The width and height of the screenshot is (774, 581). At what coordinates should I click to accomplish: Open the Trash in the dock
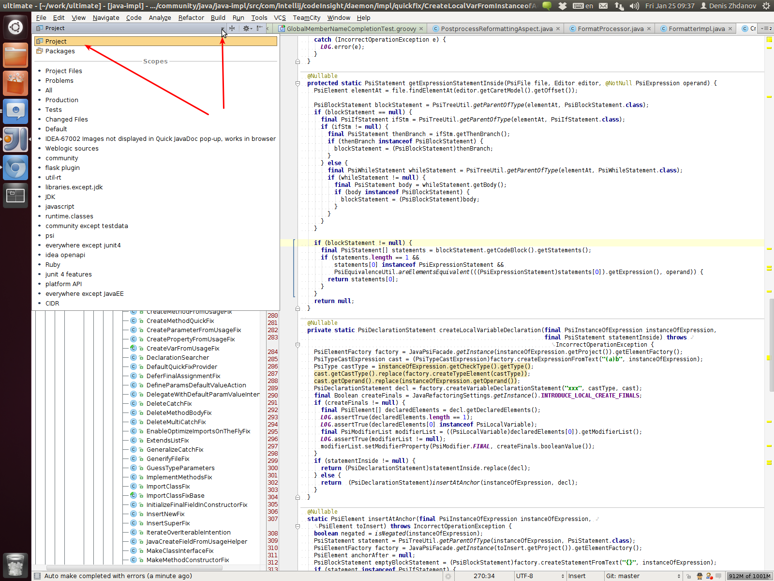[15, 565]
